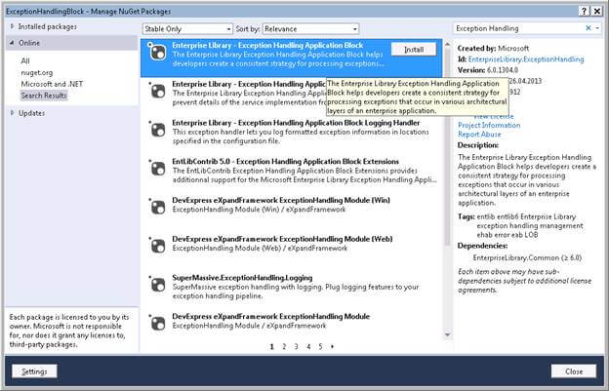Select the Microsoft and .NET source

tap(52, 84)
